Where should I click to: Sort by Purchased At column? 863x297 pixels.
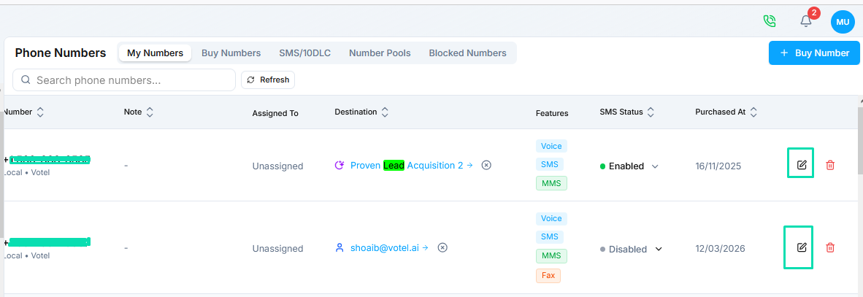[x=753, y=112]
